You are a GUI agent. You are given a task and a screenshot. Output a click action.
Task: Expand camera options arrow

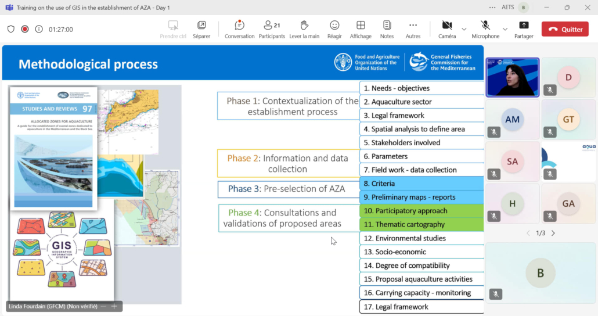click(464, 29)
